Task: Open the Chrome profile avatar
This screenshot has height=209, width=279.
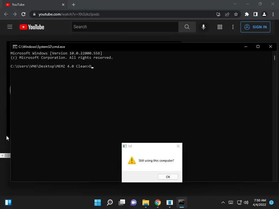Action: 264,14
